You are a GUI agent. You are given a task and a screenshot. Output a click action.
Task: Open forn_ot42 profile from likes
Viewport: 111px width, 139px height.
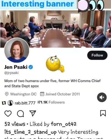(x=64, y=124)
